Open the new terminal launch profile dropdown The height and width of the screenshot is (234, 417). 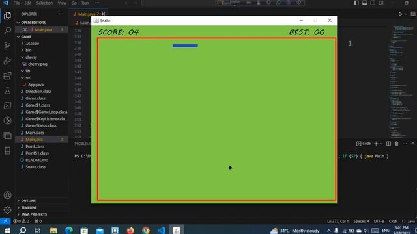coord(381,144)
